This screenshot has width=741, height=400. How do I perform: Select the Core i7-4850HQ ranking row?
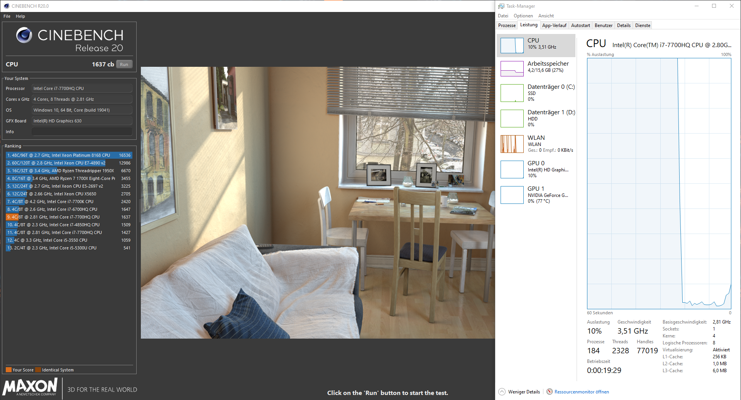pos(69,225)
